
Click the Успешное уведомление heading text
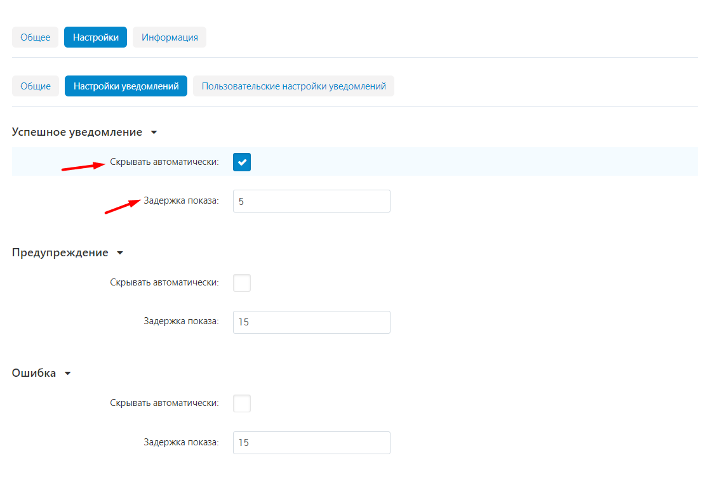77,132
